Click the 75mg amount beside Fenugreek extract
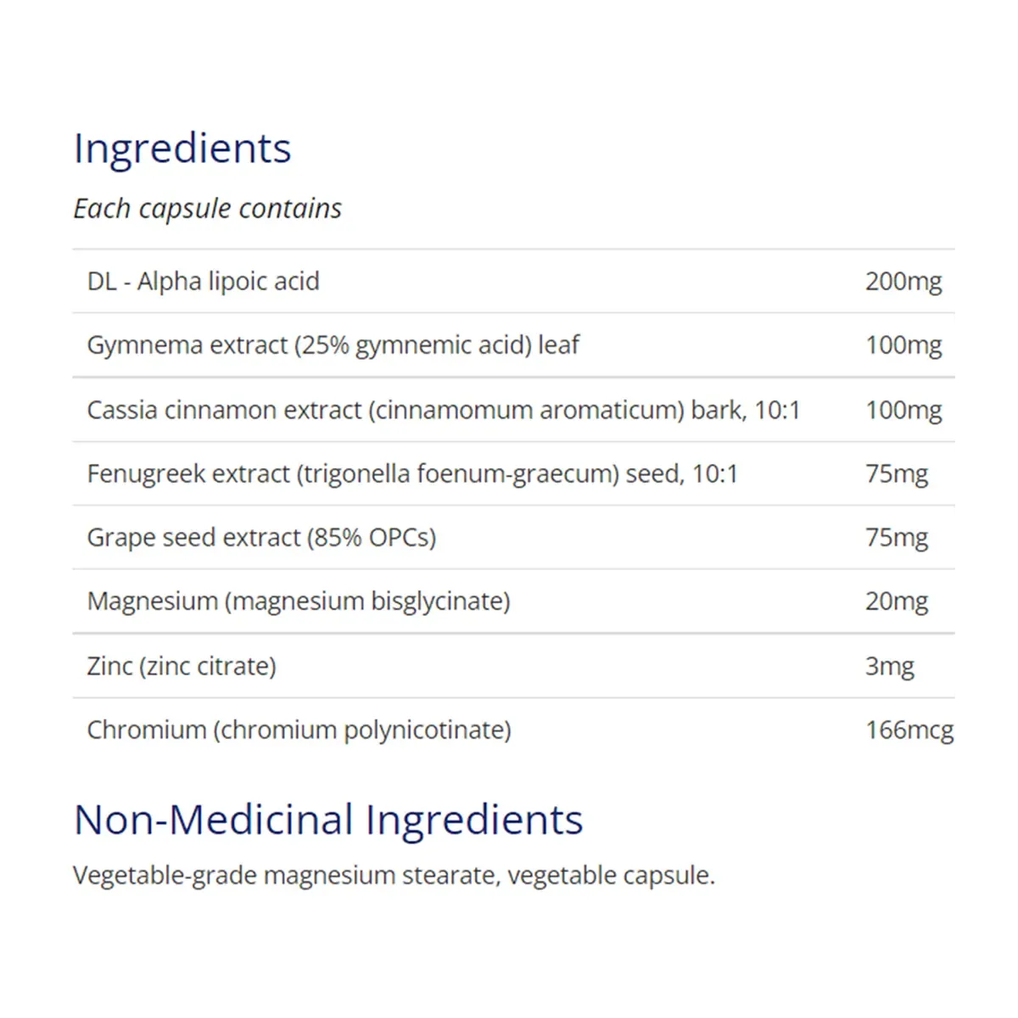Image resolution: width=1018 pixels, height=1018 pixels. (x=896, y=473)
